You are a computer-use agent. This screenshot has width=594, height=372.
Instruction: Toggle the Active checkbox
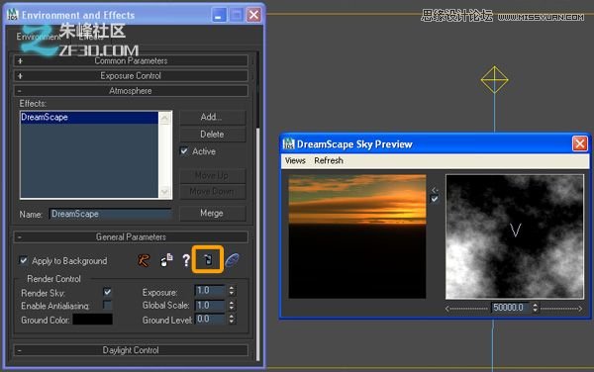184,151
